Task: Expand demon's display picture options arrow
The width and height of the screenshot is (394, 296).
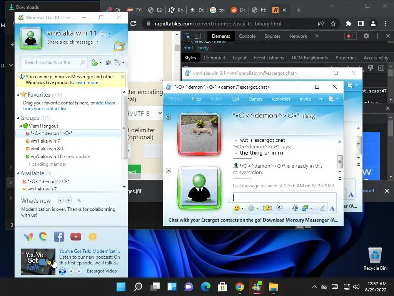Action: [169, 117]
